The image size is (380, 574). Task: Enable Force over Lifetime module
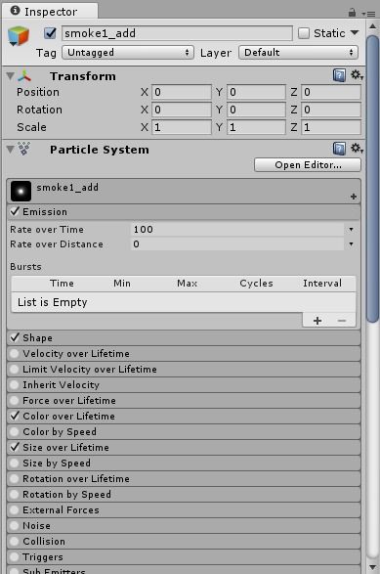(x=15, y=401)
